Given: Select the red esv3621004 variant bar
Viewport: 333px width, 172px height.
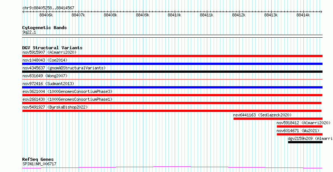Looking at the screenshot, I should coord(172,95).
